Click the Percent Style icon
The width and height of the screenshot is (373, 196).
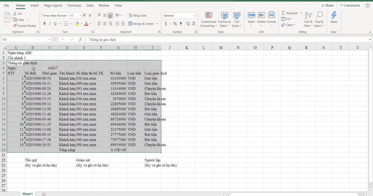(175, 23)
